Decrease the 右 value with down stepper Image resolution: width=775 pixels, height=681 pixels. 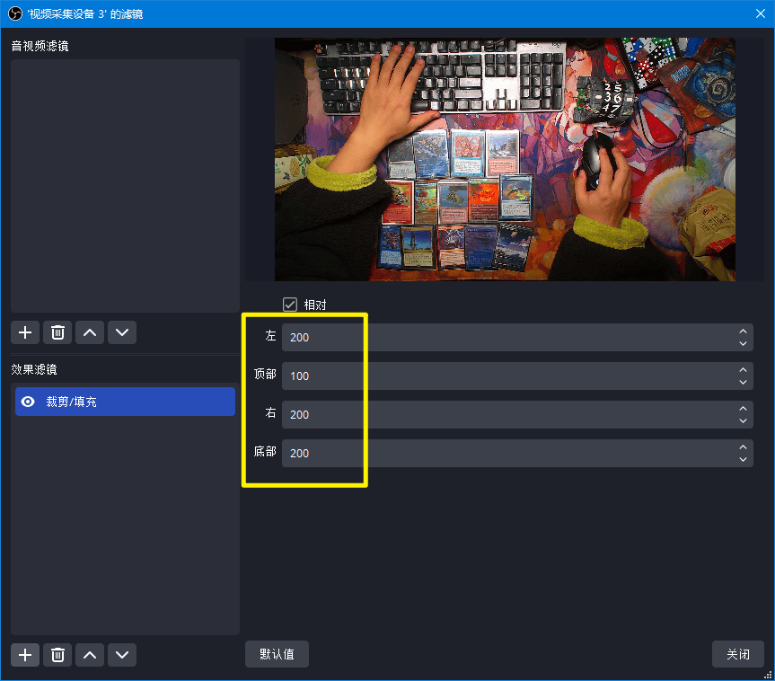coord(743,420)
